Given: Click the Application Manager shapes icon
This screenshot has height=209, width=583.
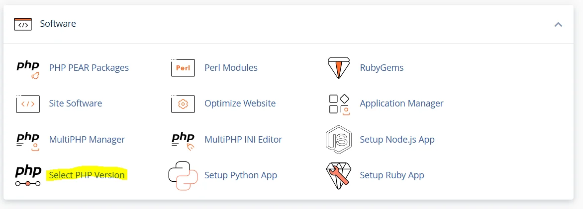Looking at the screenshot, I should click(339, 104).
